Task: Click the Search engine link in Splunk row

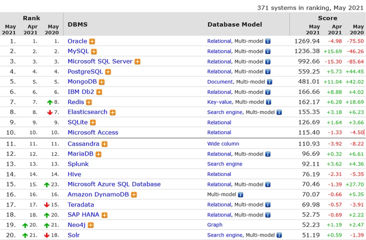Action: pyautogui.click(x=224, y=164)
